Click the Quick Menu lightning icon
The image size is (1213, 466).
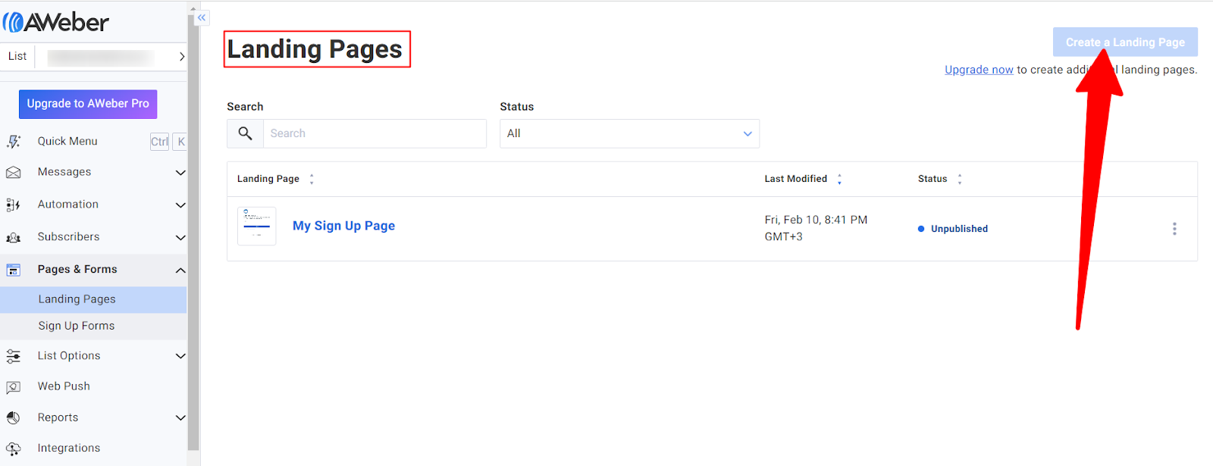tap(14, 142)
